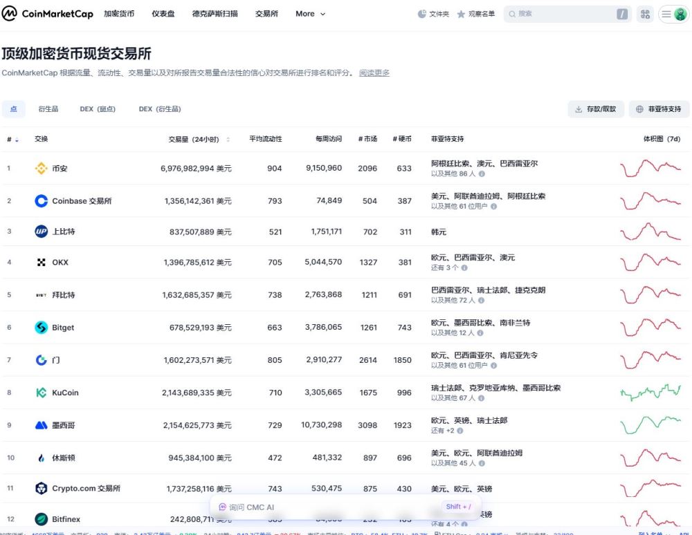Click the Coinbase exchange logo
The image size is (692, 535).
[x=41, y=201]
